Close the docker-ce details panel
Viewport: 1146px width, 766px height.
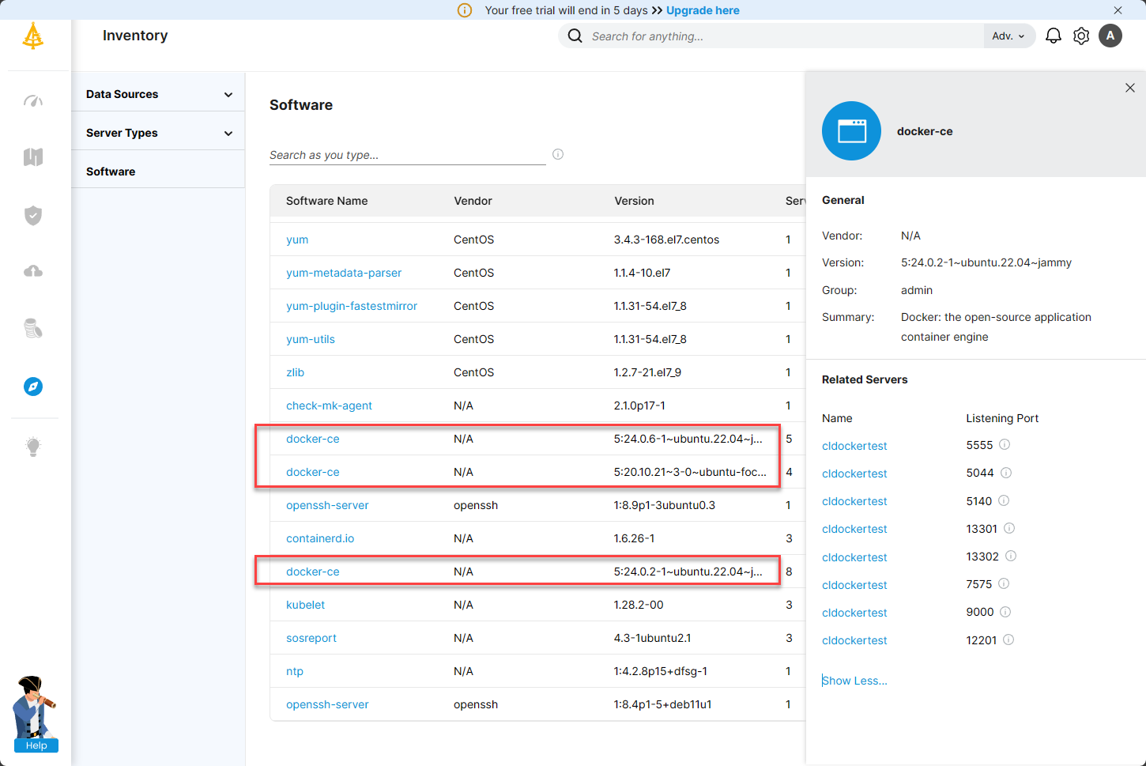pyautogui.click(x=1130, y=88)
